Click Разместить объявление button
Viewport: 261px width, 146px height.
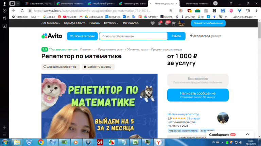click(208, 23)
